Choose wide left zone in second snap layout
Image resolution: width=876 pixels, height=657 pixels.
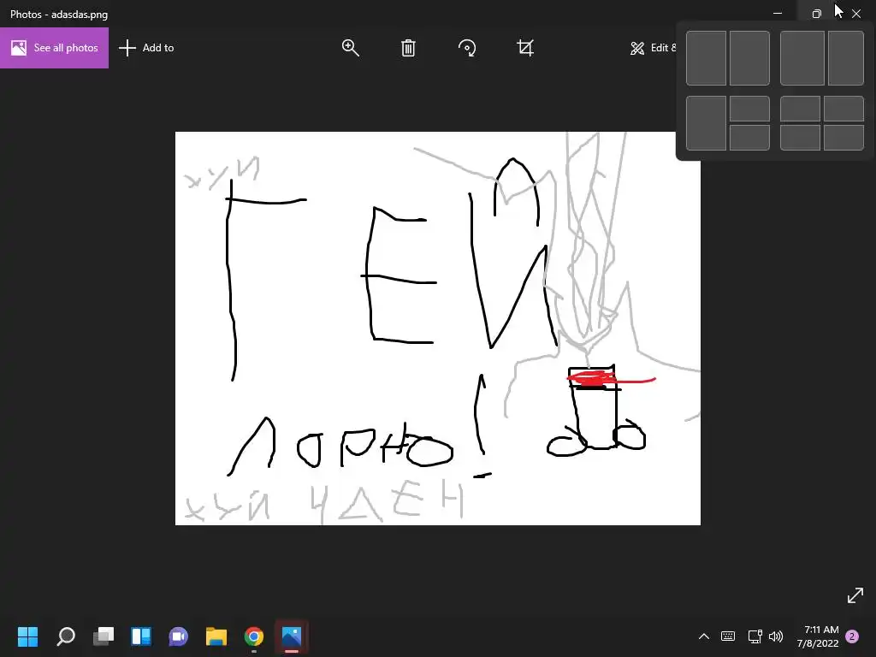click(x=802, y=58)
